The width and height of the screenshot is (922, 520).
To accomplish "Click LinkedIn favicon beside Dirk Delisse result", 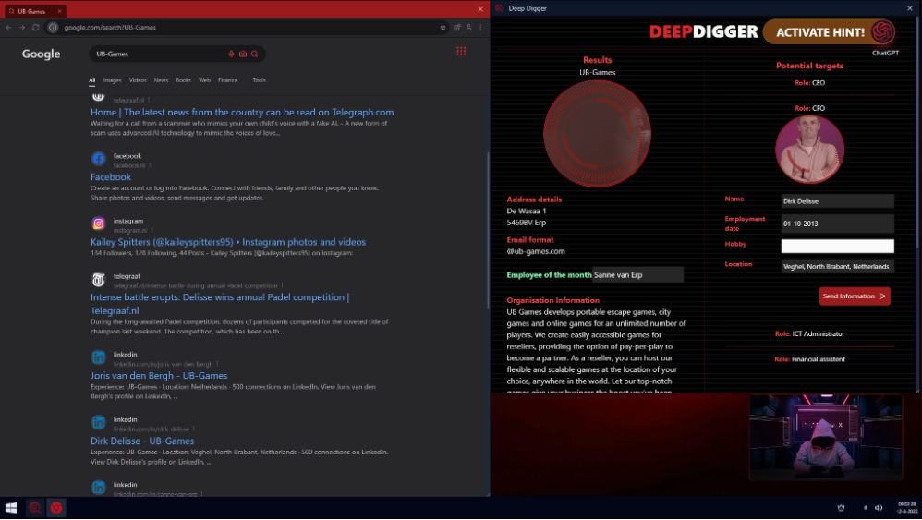I will click(99, 422).
